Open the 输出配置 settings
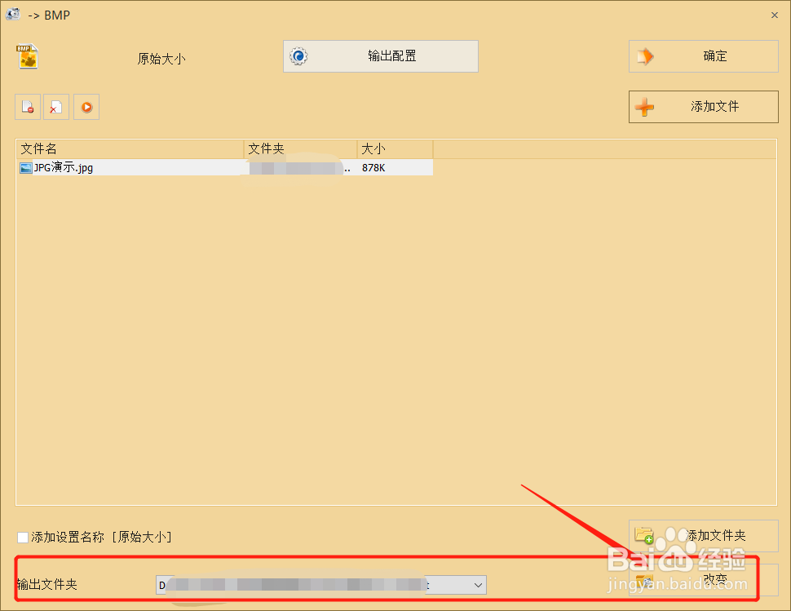This screenshot has width=791, height=611. pos(380,56)
